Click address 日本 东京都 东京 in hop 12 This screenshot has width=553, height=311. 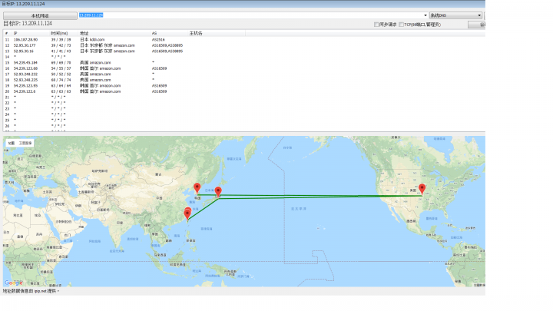pyautogui.click(x=96, y=45)
